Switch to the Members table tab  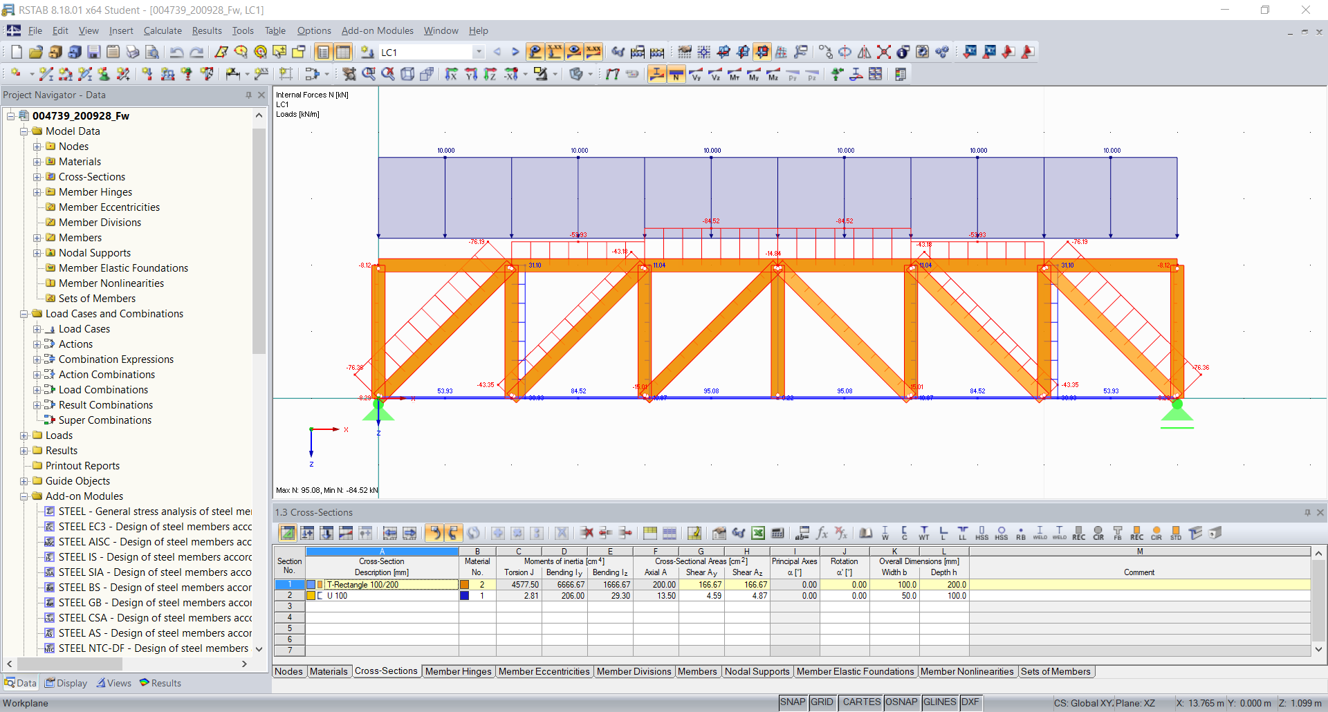(x=697, y=671)
